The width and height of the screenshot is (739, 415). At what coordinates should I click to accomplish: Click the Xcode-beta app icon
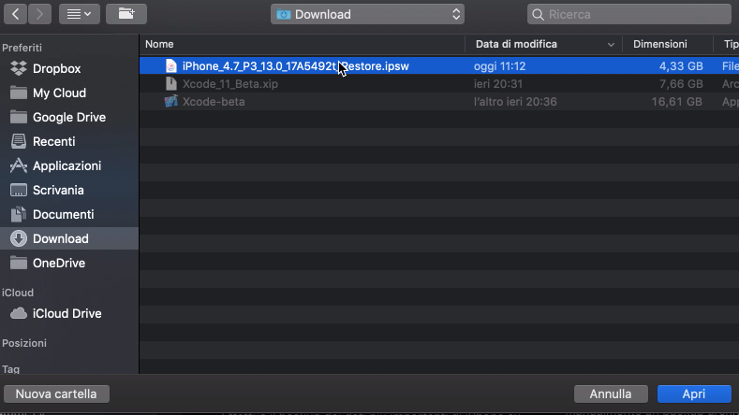tap(171, 101)
